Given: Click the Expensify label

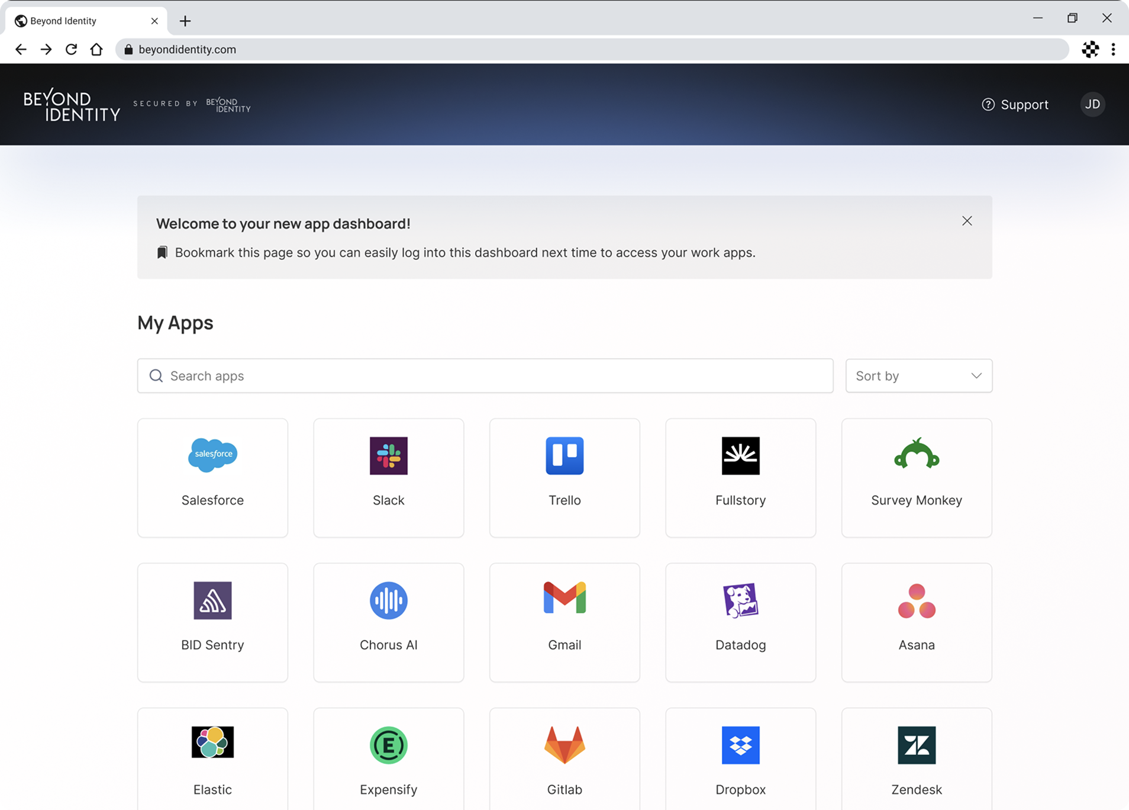Looking at the screenshot, I should click(x=389, y=789).
